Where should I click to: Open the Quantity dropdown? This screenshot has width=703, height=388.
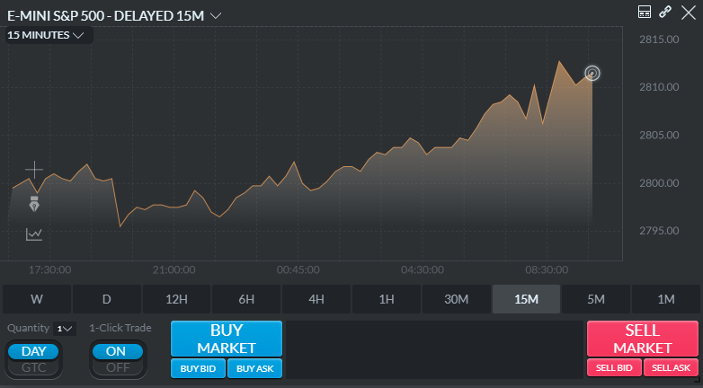(65, 329)
